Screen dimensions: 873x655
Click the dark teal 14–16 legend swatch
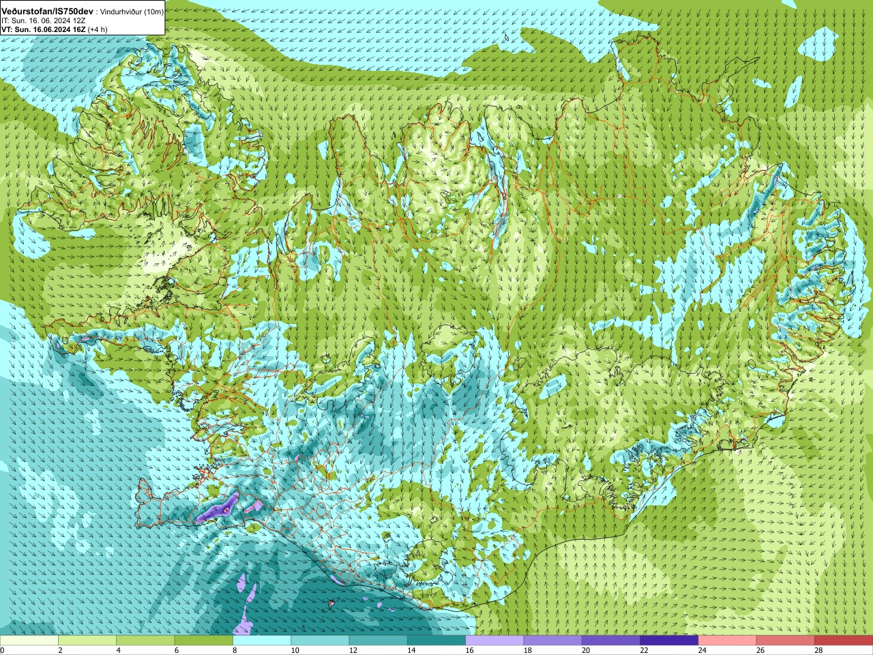[x=436, y=641]
